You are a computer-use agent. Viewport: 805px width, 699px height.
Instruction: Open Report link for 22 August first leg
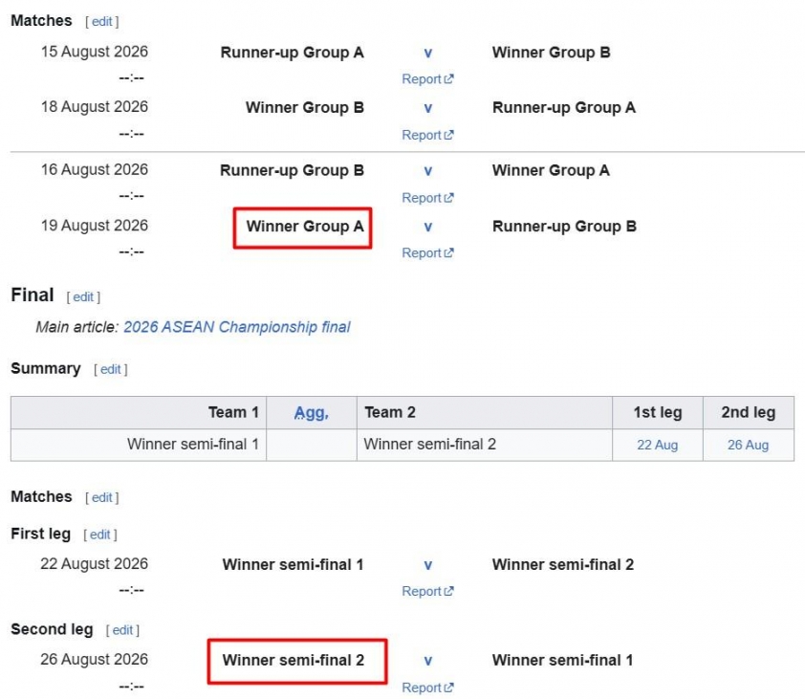click(427, 591)
